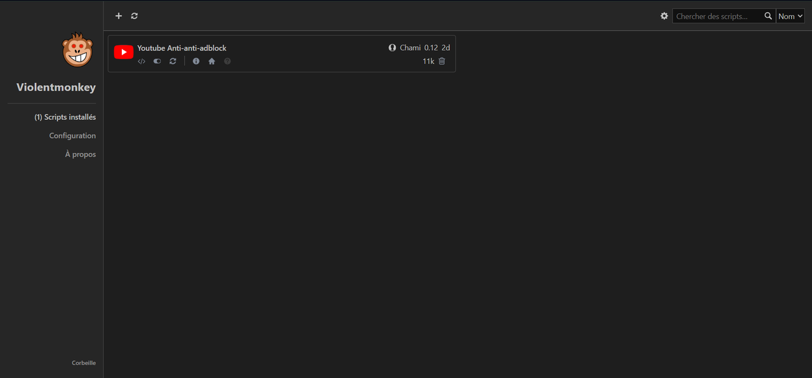Click the YouTube script icon thumbnail
This screenshot has width=812, height=378.
tap(124, 53)
